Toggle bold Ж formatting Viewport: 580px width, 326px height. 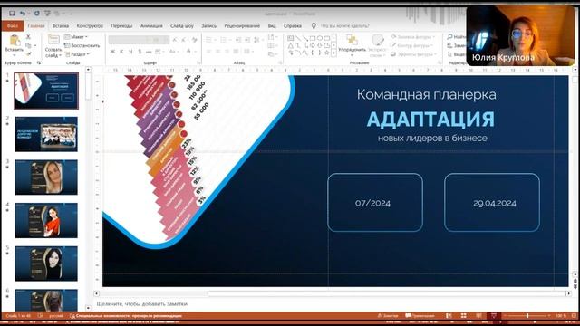[x=112, y=52]
